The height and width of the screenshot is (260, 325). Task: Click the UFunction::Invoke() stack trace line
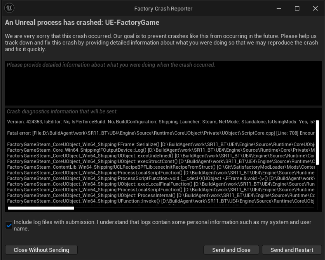tap(161, 201)
